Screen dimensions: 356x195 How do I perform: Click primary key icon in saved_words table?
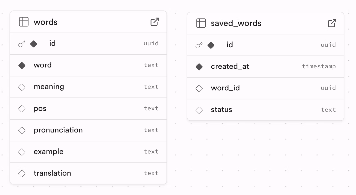[x=199, y=45]
